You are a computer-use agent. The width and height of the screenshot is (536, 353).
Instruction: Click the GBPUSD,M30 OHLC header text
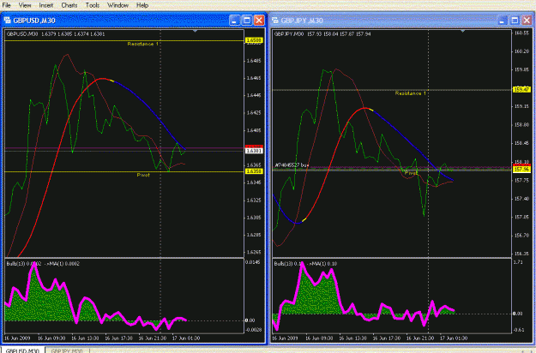(56, 33)
